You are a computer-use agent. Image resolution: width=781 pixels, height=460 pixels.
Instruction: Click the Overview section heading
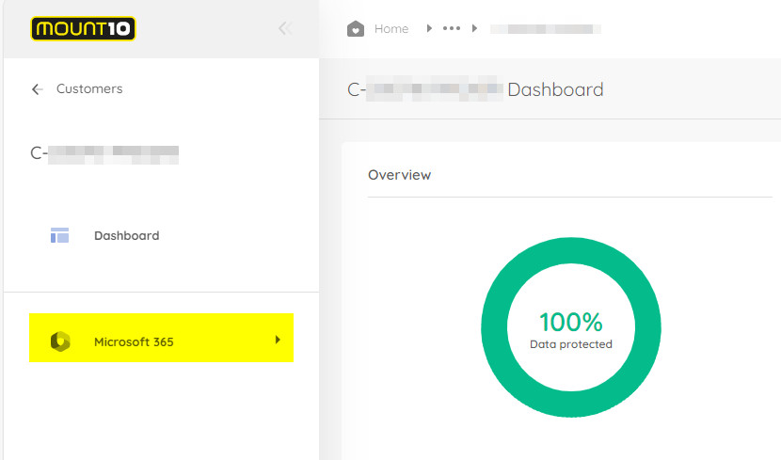click(399, 175)
